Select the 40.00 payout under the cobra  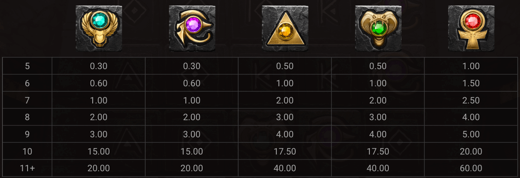pyautogui.click(x=378, y=168)
